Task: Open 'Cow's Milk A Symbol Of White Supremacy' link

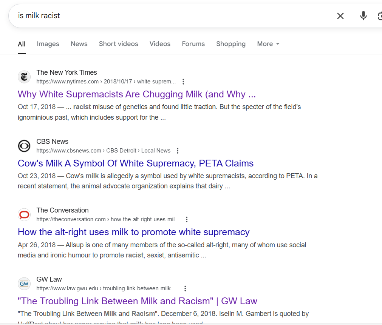Action: click(135, 163)
